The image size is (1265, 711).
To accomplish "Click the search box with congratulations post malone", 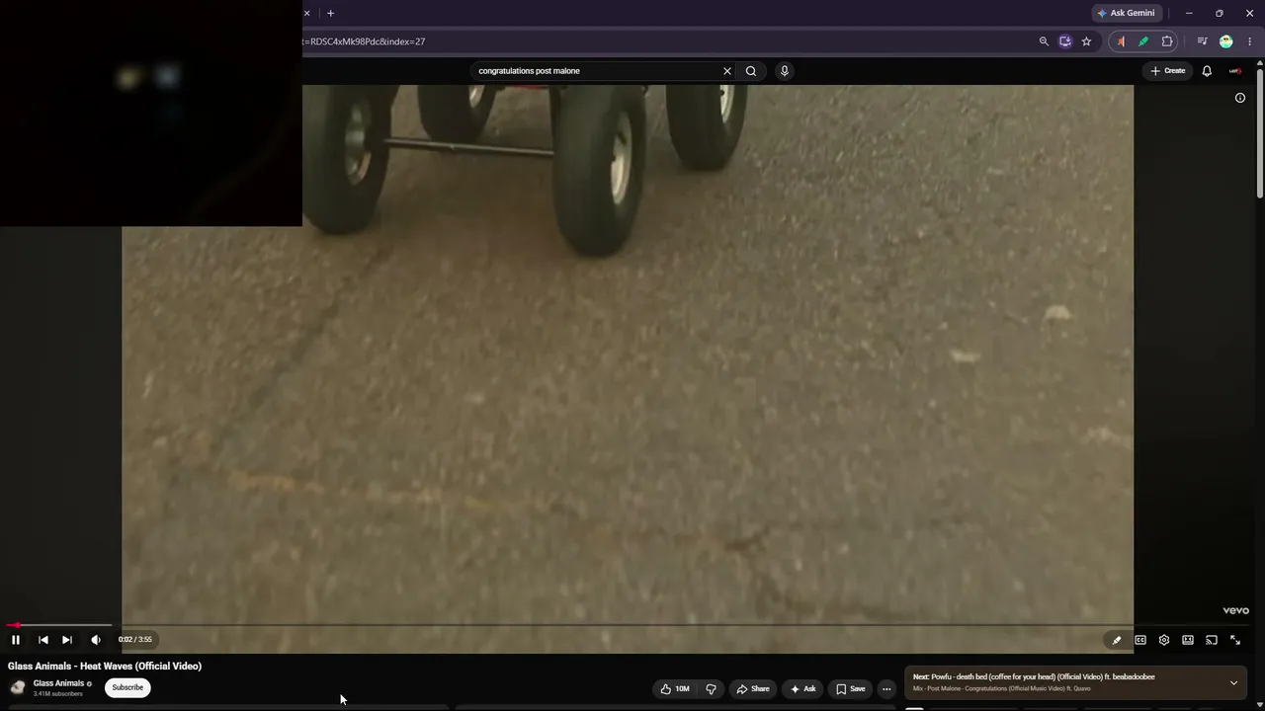I will click(x=593, y=71).
